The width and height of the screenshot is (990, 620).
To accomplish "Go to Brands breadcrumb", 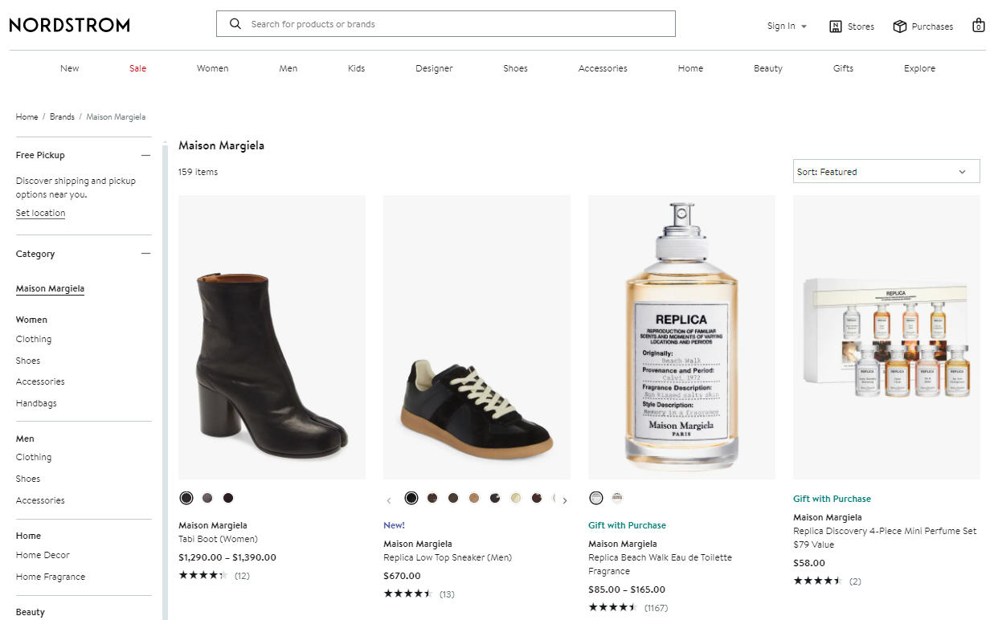I will click(x=62, y=116).
